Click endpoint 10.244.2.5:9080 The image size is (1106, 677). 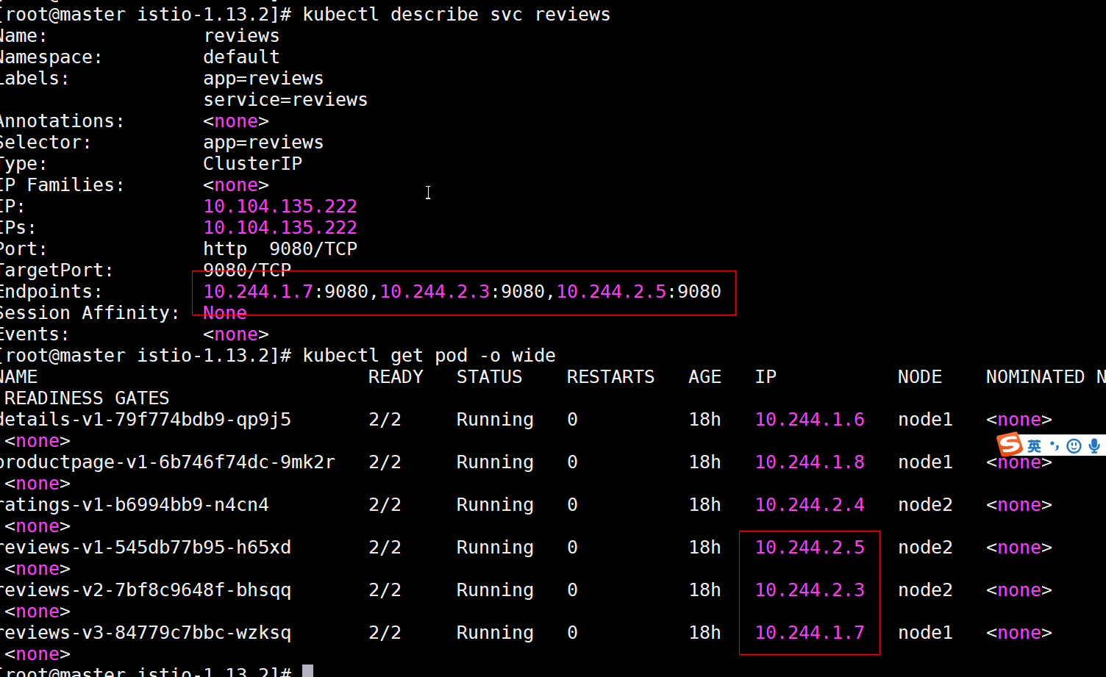tap(638, 292)
